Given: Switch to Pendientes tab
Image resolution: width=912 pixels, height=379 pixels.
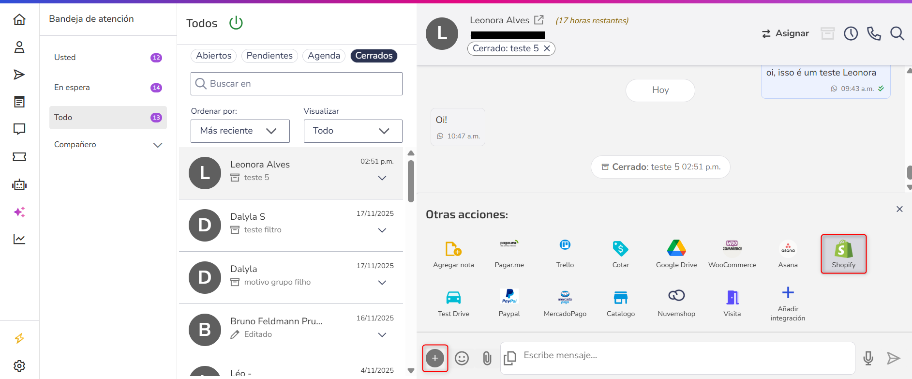Looking at the screenshot, I should click(x=269, y=56).
